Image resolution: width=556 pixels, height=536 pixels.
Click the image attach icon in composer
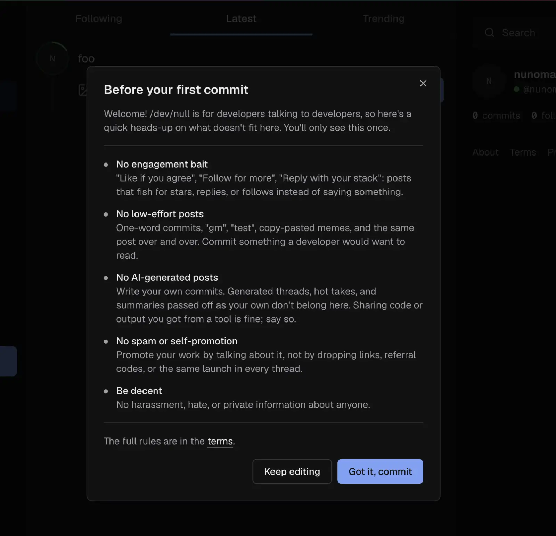83,90
